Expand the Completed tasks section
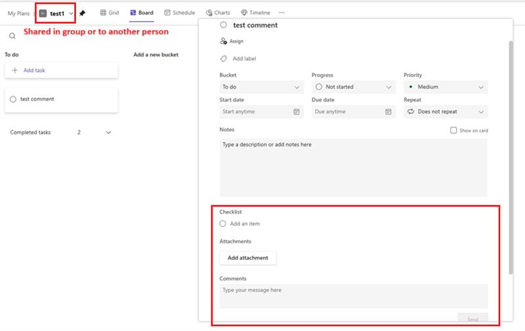The image size is (525, 331). tap(108, 132)
